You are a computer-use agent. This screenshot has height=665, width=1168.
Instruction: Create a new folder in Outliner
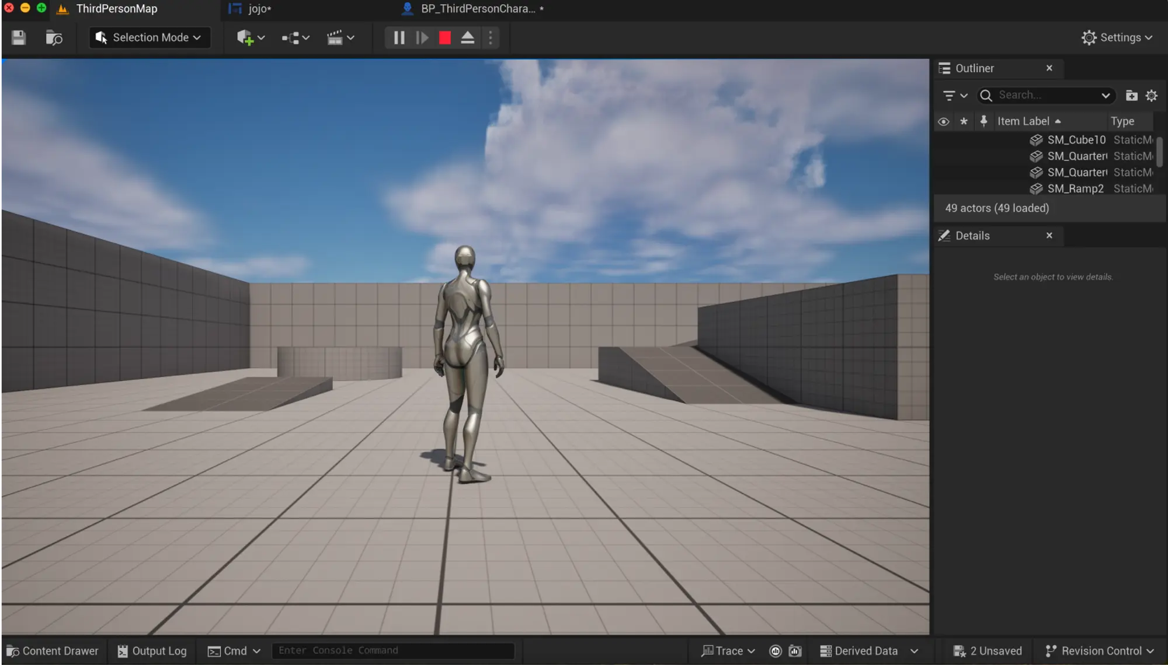coord(1131,96)
